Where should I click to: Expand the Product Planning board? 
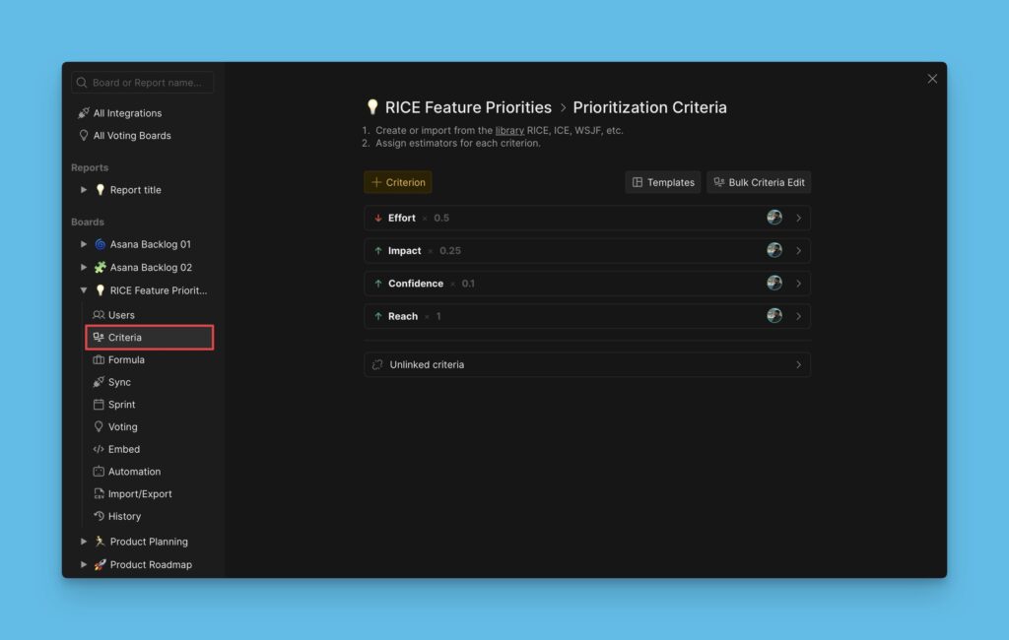[84, 541]
